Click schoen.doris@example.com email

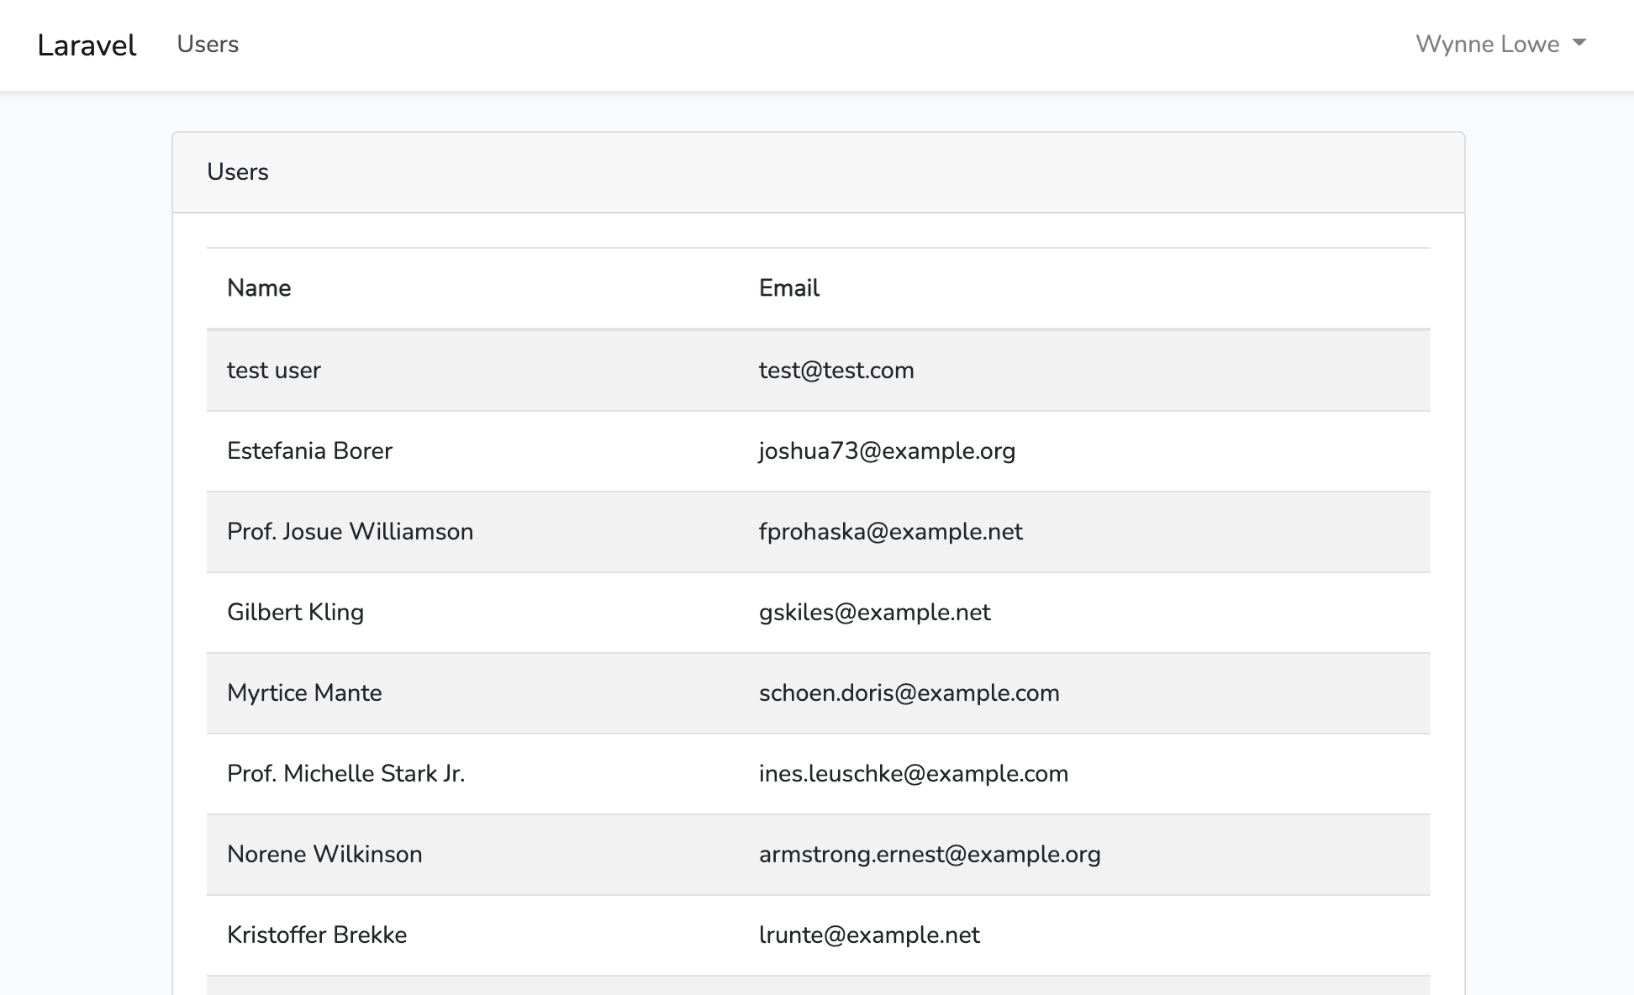(909, 692)
